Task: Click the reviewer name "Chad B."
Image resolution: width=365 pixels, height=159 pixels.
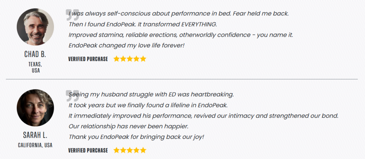Action: pyautogui.click(x=35, y=55)
